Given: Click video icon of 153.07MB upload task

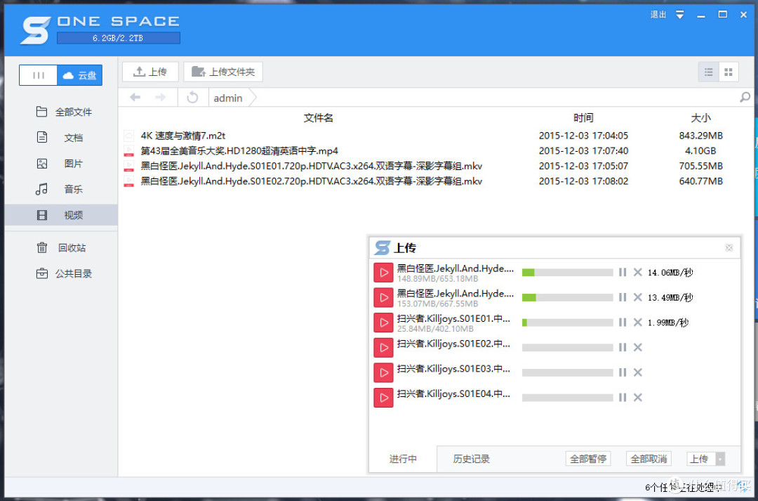Looking at the screenshot, I should point(383,297).
